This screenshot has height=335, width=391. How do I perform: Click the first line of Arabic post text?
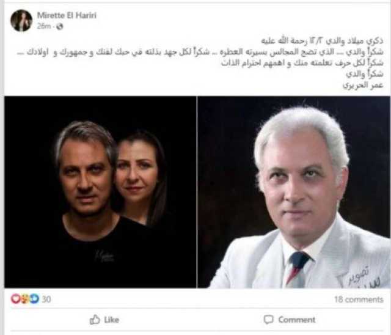point(322,41)
